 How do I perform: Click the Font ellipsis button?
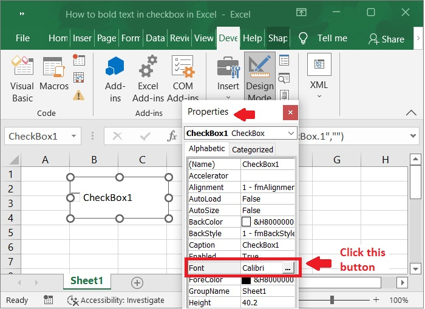(x=288, y=268)
